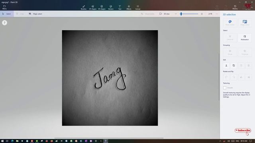Launch Microsoft Edge from taskbar

click(x=12, y=141)
